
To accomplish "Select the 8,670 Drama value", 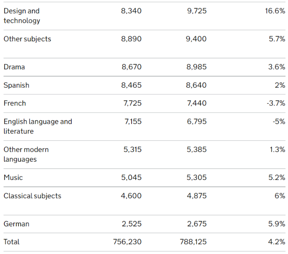I will (x=131, y=67).
